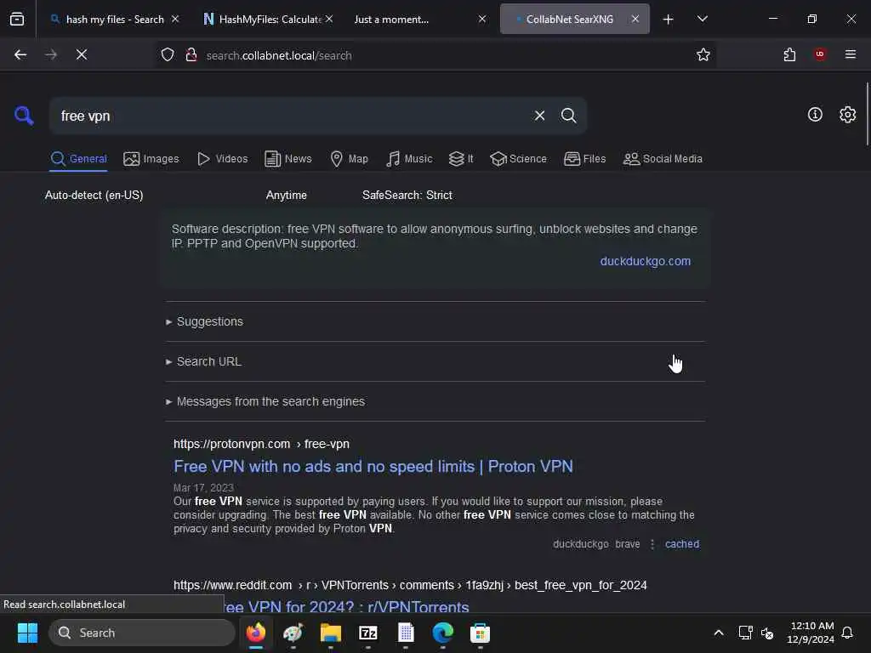The width and height of the screenshot is (871, 653).
Task: Open the SafeSearch: Strict dropdown
Action: tap(407, 196)
